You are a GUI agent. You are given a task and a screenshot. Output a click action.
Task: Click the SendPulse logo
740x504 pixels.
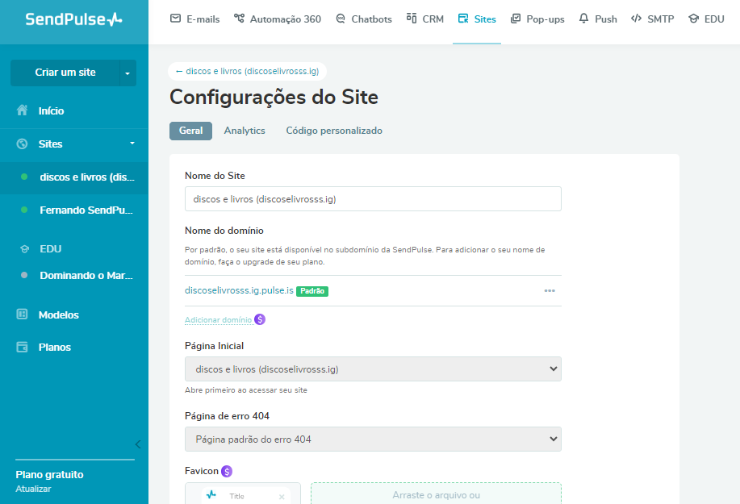[x=73, y=19]
